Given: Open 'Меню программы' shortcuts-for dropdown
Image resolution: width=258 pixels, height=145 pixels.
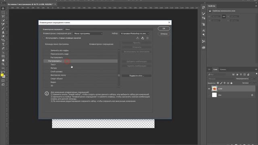Looking at the screenshot, I should pos(88,33).
